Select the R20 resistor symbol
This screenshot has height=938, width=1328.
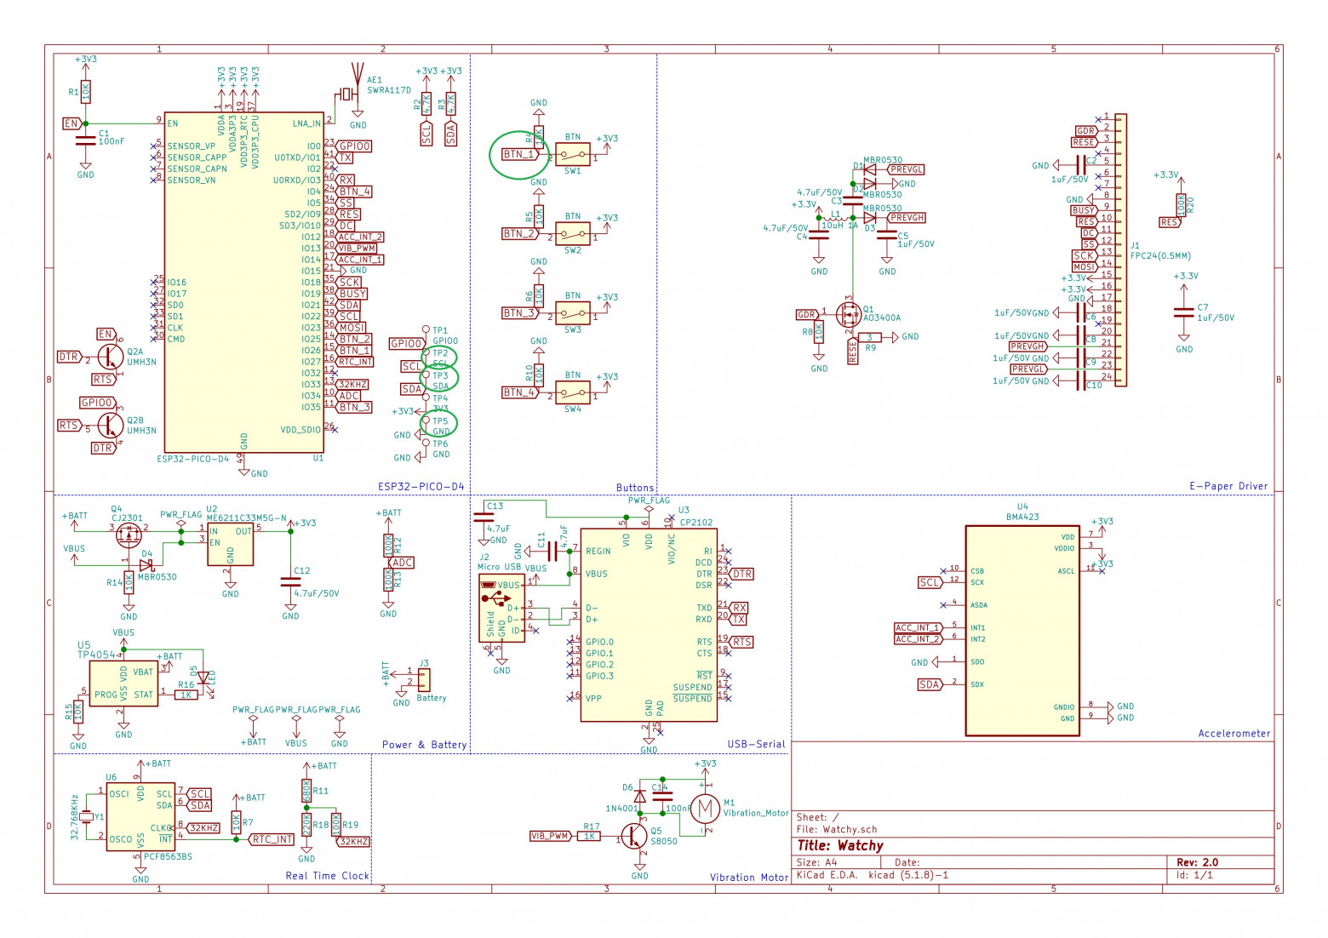point(1181,205)
